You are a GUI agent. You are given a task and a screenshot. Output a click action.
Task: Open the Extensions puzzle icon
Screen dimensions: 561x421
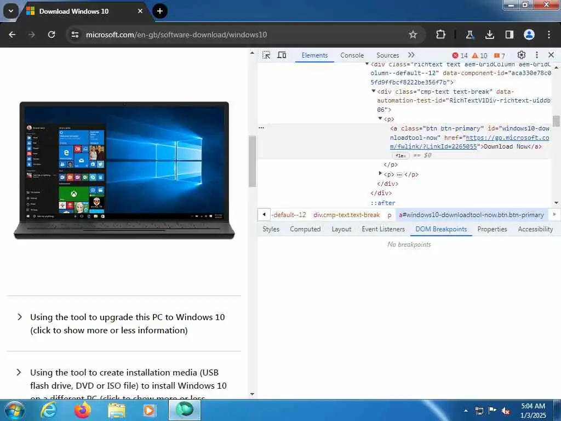[441, 35]
